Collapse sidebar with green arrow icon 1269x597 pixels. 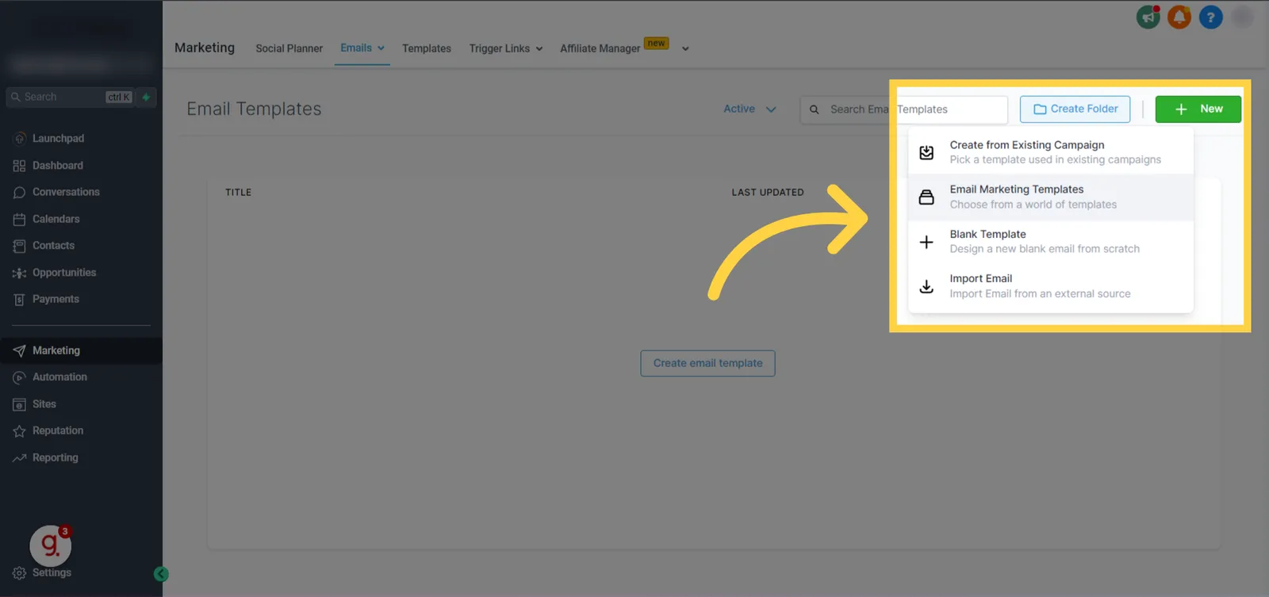(161, 574)
